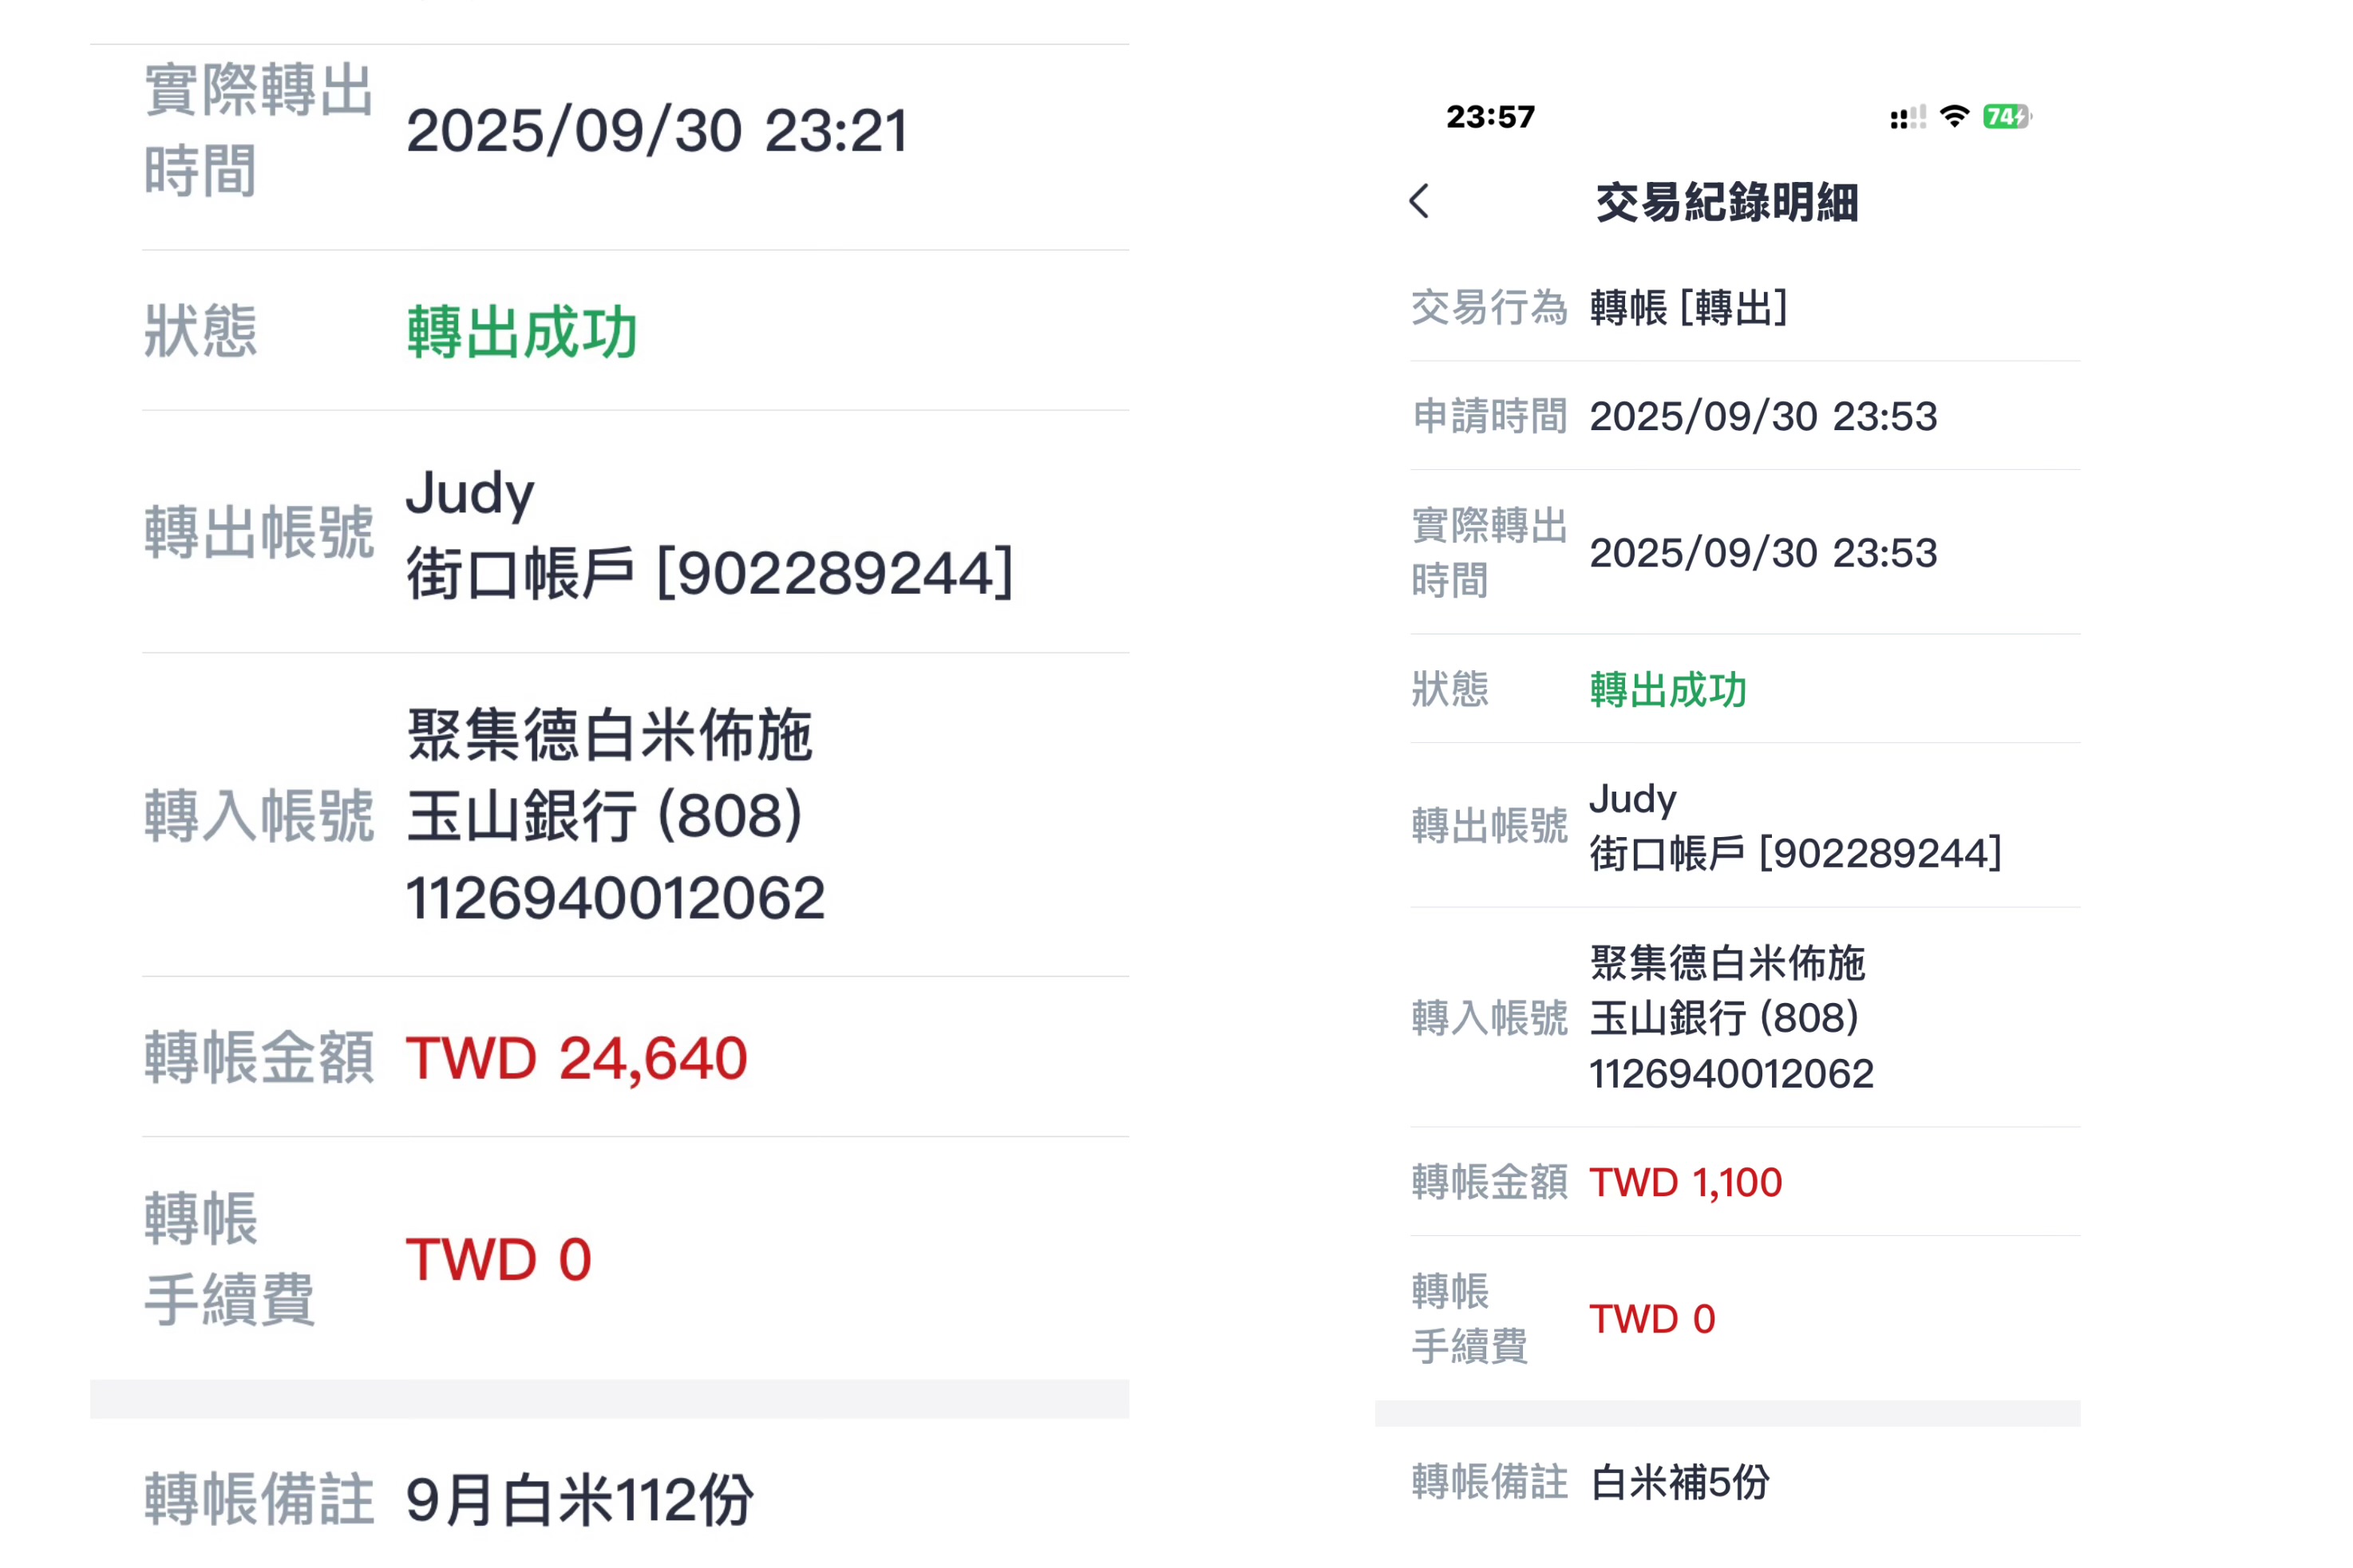Tap the 9月白米112份 transfer note
This screenshot has width=2353, height=1568.
(579, 1500)
